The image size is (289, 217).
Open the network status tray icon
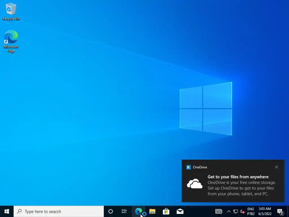236,211
